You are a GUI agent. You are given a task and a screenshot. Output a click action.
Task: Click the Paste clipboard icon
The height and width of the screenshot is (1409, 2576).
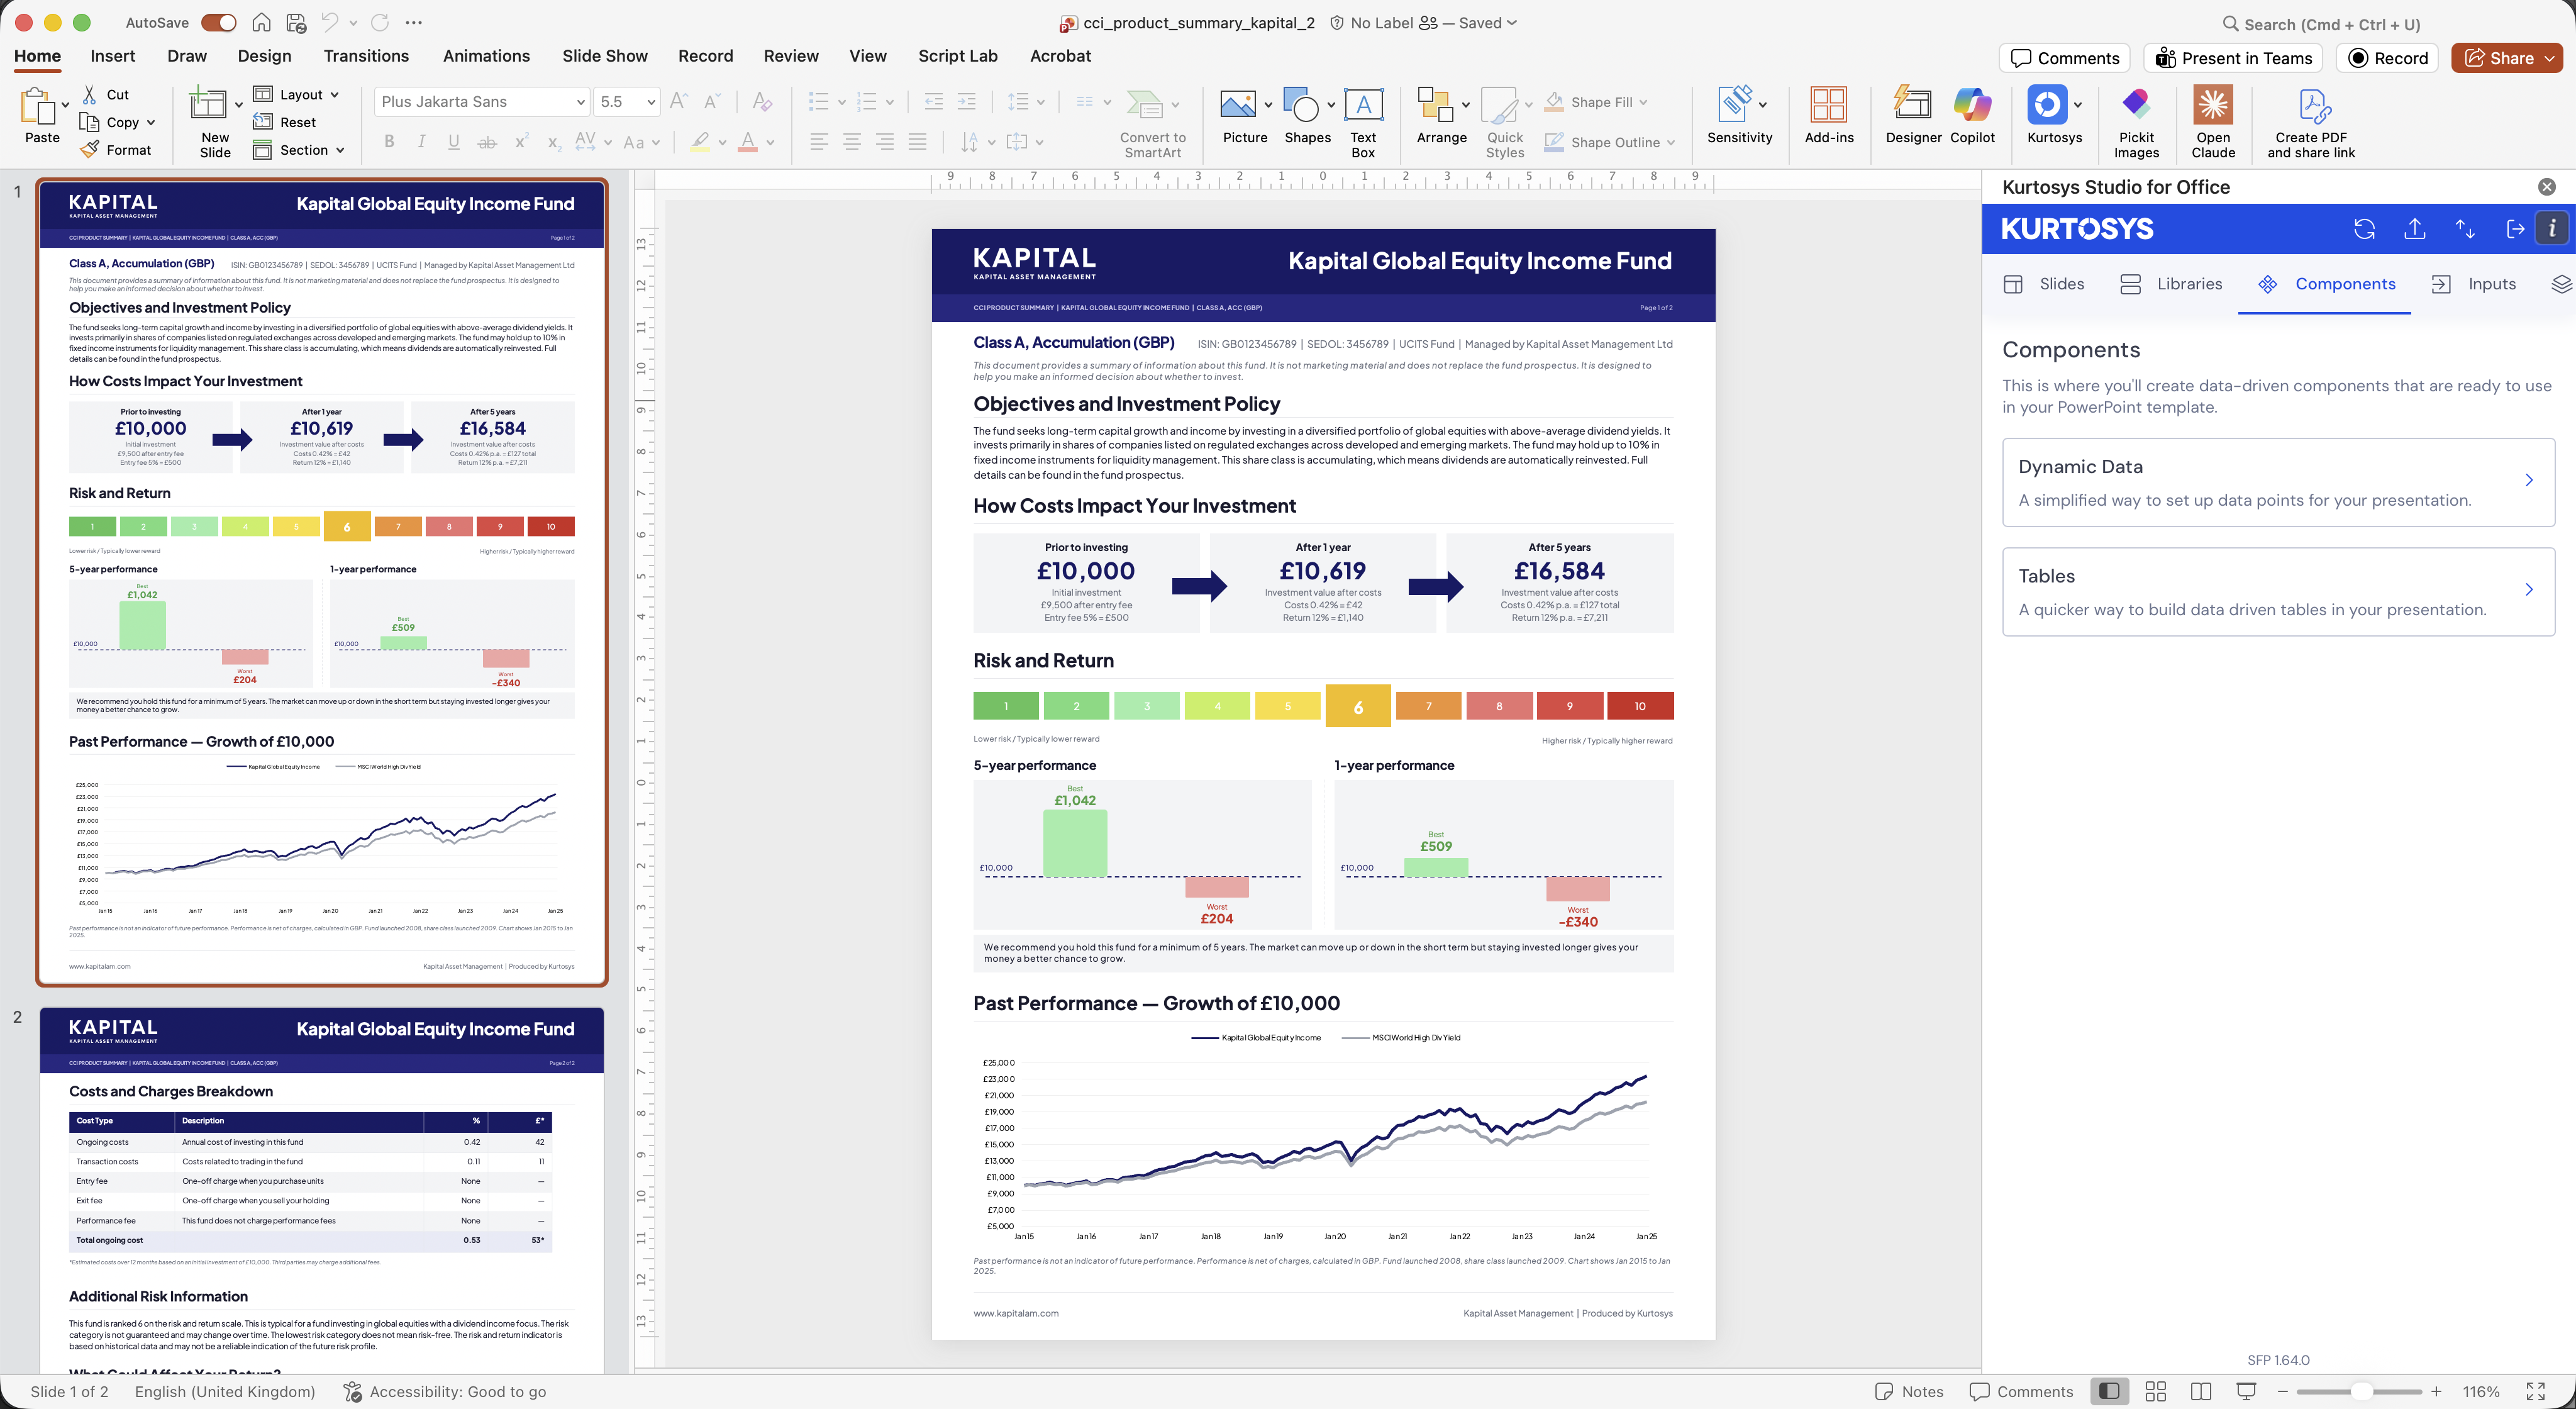tap(38, 106)
